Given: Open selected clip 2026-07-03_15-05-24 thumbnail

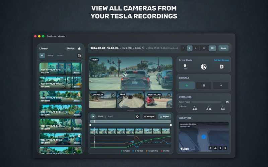Looking at the screenshot, I should click(61, 139).
